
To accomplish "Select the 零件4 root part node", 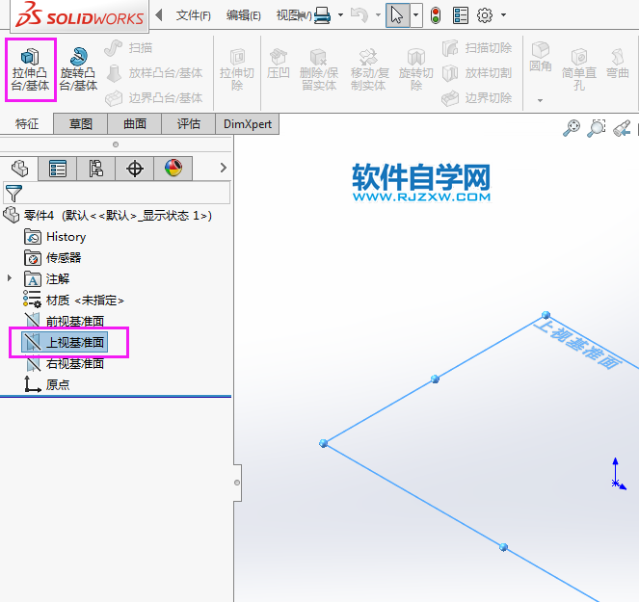I will [x=108, y=215].
